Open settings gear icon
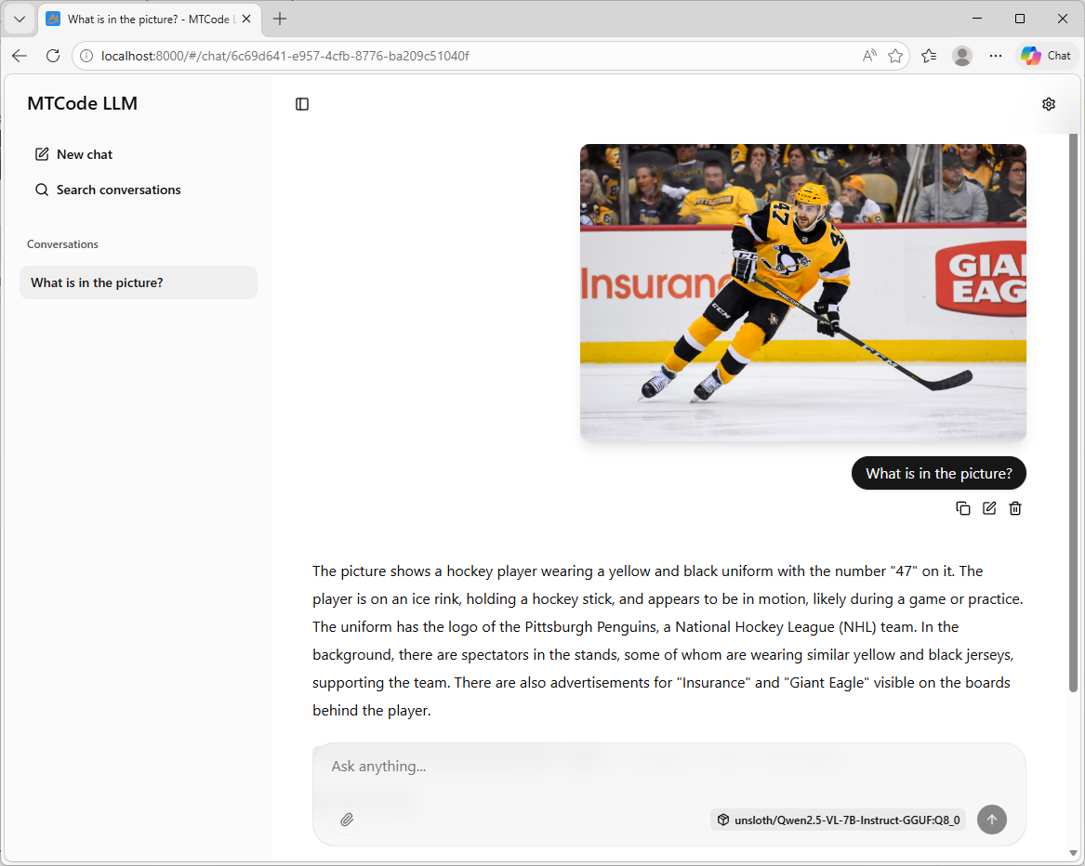The image size is (1085, 866). pos(1049,104)
